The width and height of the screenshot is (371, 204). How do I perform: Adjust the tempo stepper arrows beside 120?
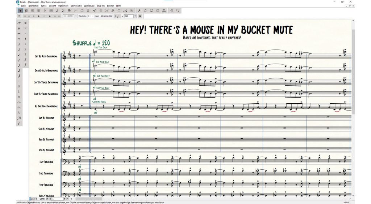click(x=135, y=16)
